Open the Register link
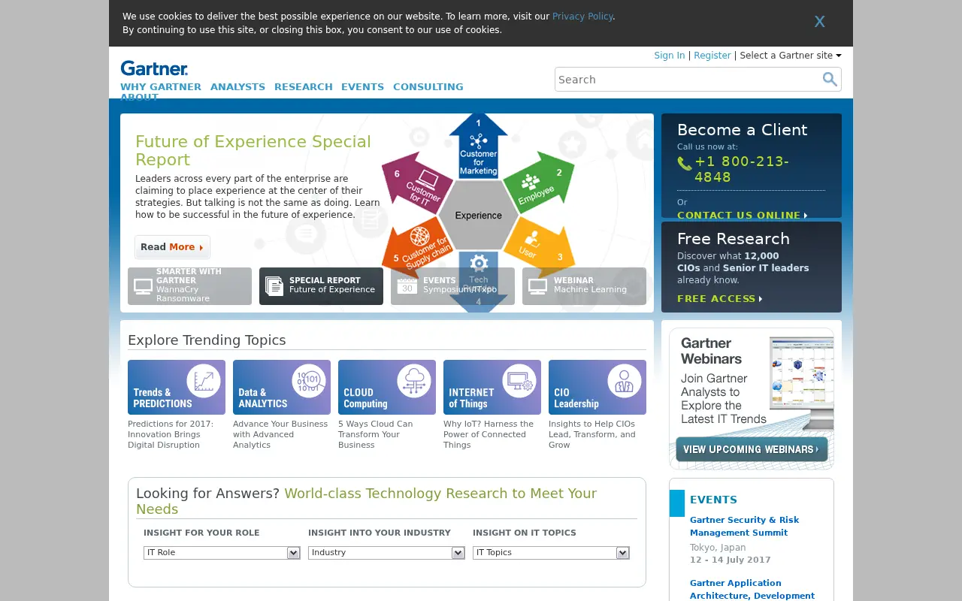Image resolution: width=962 pixels, height=601 pixels. pos(712,56)
